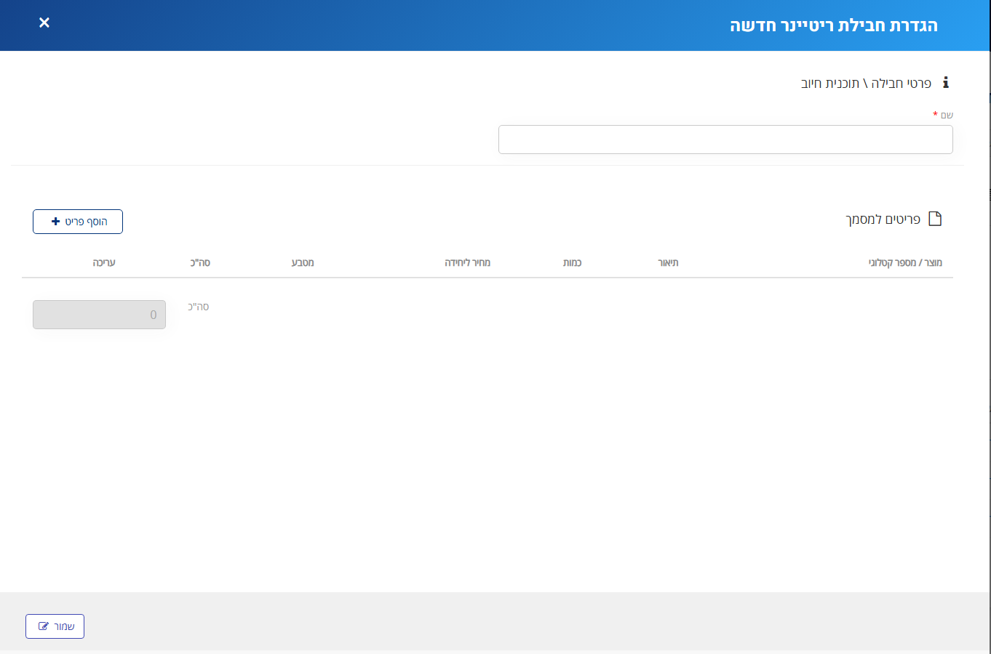991x654 pixels.
Task: Save the package with שמור button
Action: tap(55, 626)
